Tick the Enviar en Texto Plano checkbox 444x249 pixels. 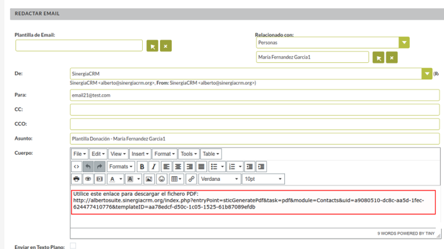73,246
